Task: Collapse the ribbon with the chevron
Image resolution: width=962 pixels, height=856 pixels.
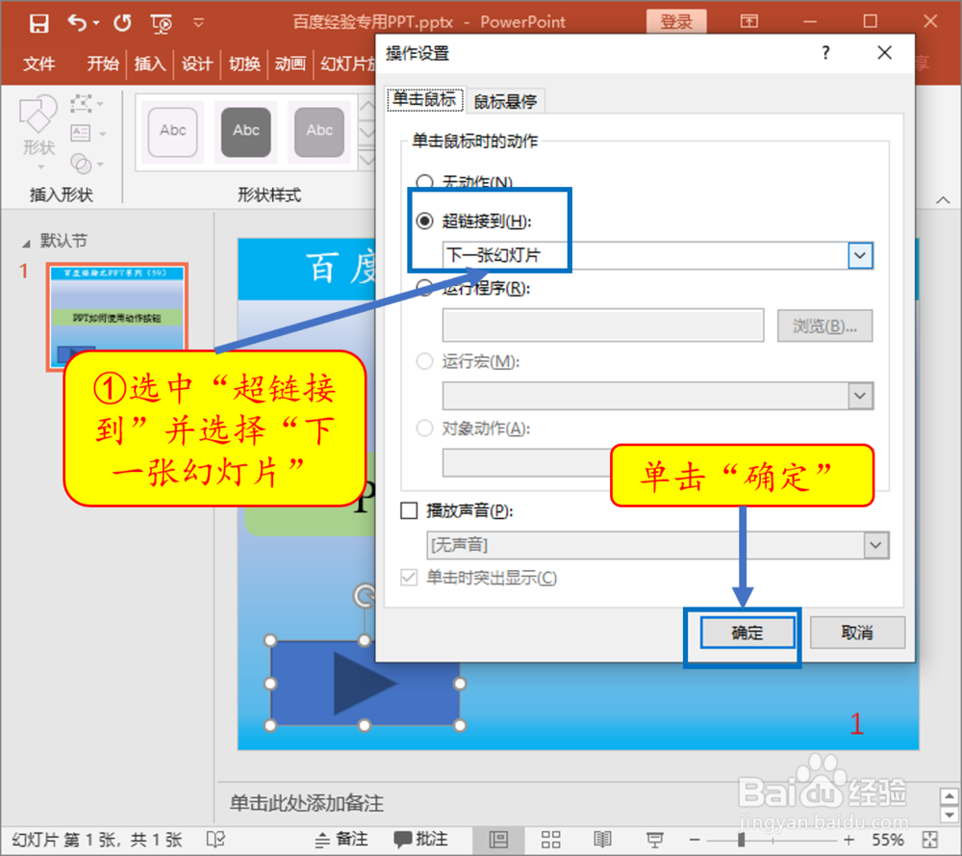Action: [943, 200]
